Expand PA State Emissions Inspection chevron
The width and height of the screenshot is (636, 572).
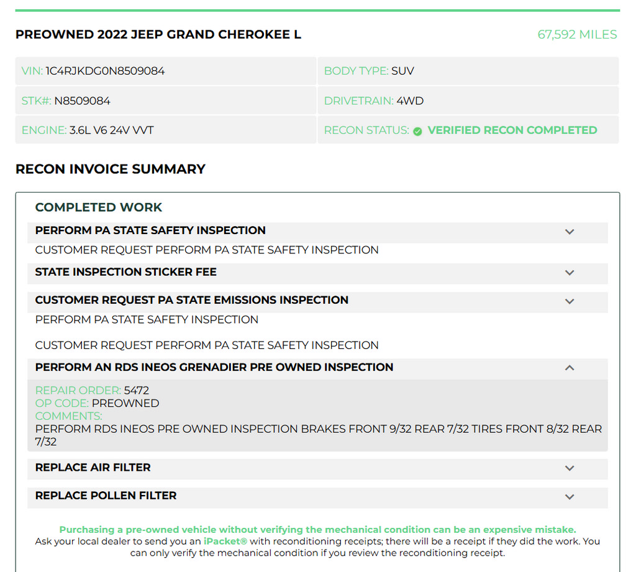point(570,301)
